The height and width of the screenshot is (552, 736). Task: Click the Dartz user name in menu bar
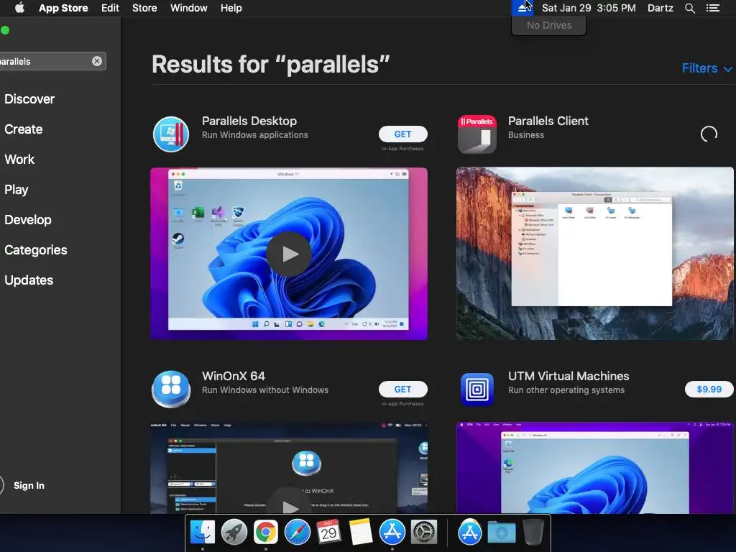(x=660, y=8)
